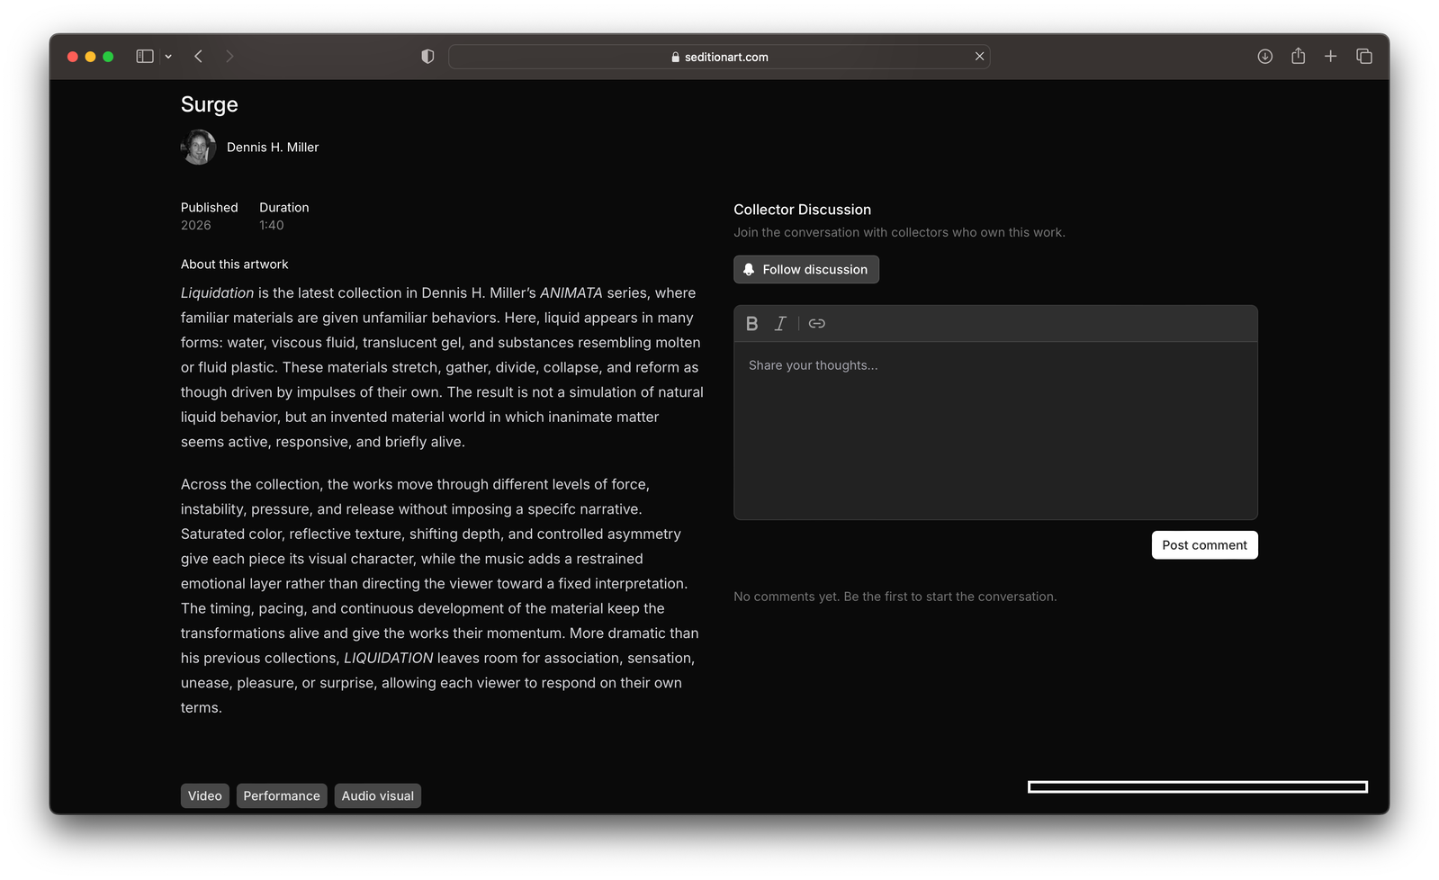Click the seditionart.com address bar
The height and width of the screenshot is (880, 1439).
pos(719,57)
